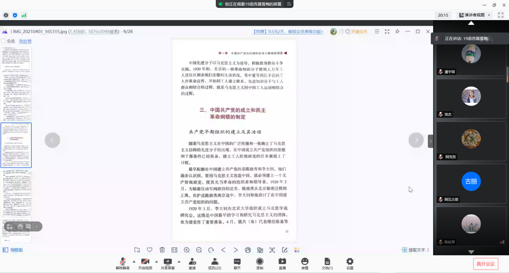Select participant tile 潘宇宵
509x273 pixels.
[471, 57]
